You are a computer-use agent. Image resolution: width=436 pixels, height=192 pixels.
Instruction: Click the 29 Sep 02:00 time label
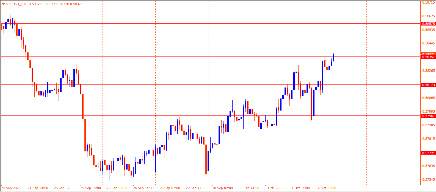170,188
